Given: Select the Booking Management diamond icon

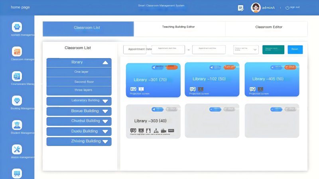Looking at the screenshot, I should pyautogui.click(x=17, y=100).
